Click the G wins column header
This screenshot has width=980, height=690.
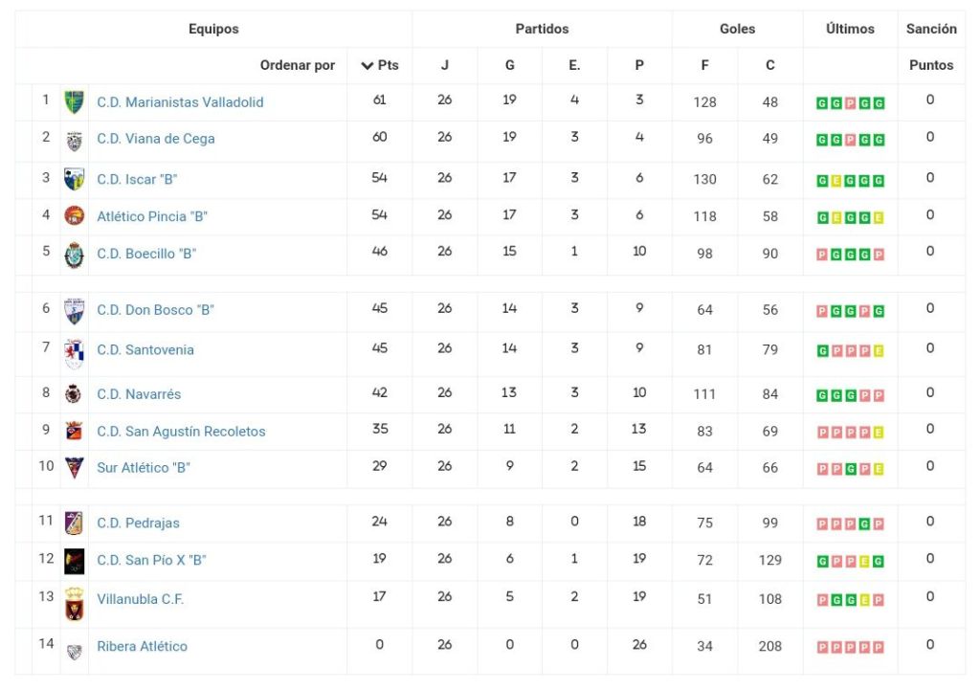pyautogui.click(x=509, y=65)
